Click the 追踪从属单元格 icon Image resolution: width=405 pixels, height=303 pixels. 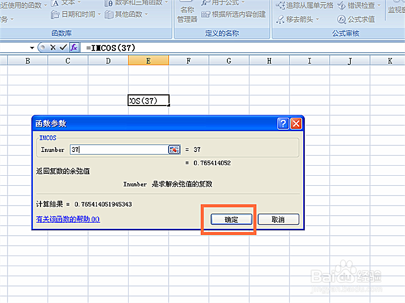[x=280, y=6]
